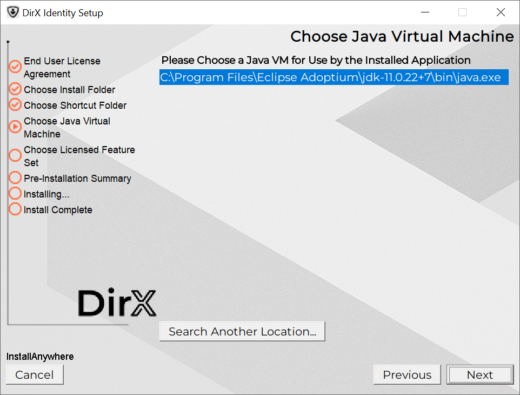Click the Choose Java Virtual Machine arrow icon

pyautogui.click(x=15, y=127)
